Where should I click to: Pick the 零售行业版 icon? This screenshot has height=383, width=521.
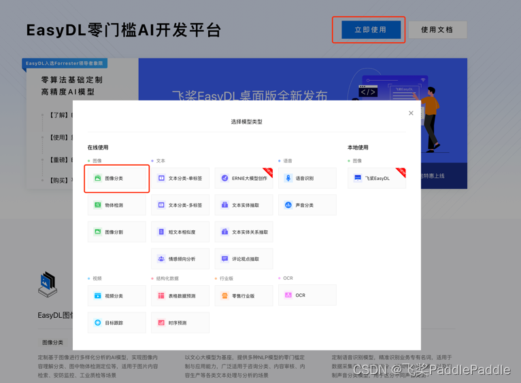click(225, 296)
